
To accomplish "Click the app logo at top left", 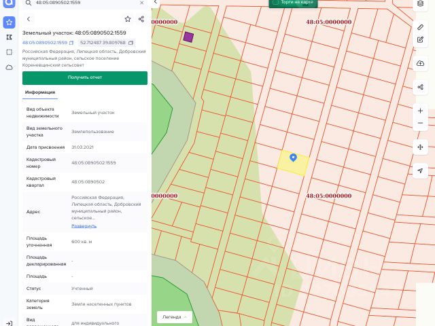I will click(x=9, y=3).
